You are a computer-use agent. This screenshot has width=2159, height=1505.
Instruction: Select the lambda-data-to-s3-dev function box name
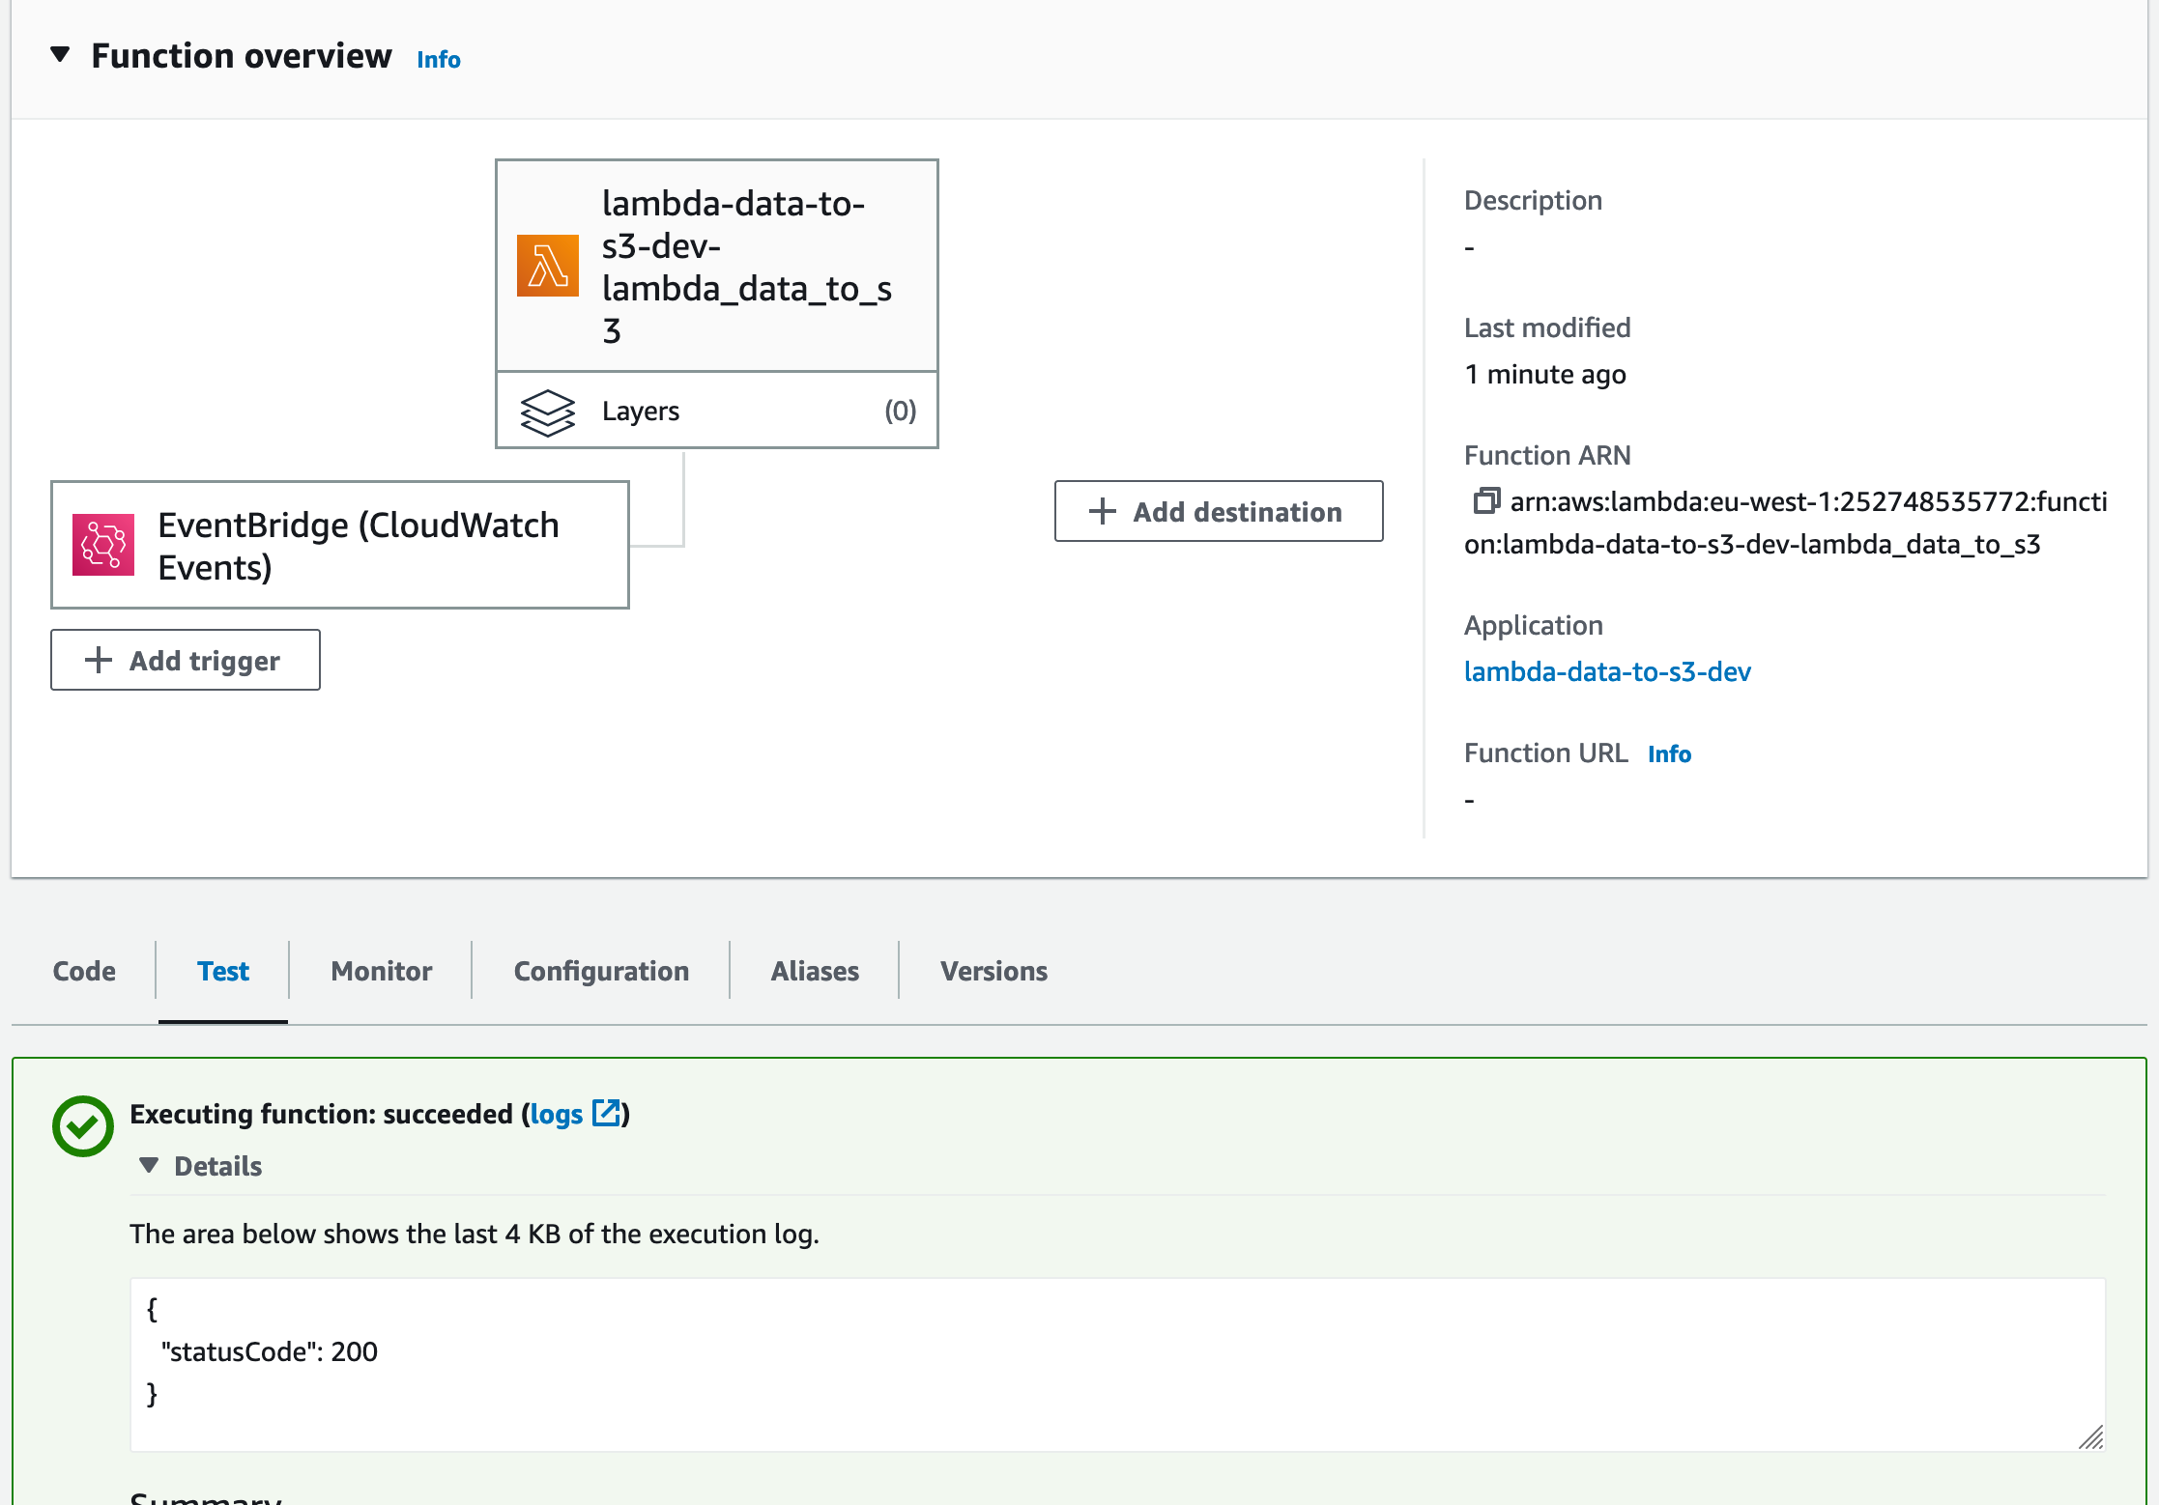[746, 267]
